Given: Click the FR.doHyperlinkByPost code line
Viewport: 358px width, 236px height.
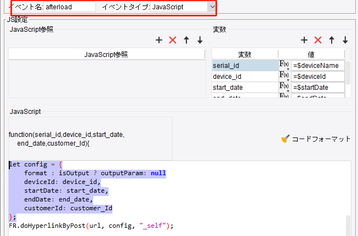Looking at the screenshot, I should click(x=91, y=226).
